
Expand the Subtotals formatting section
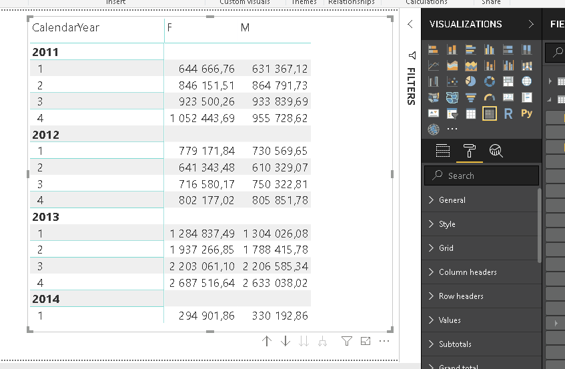[x=482, y=344]
